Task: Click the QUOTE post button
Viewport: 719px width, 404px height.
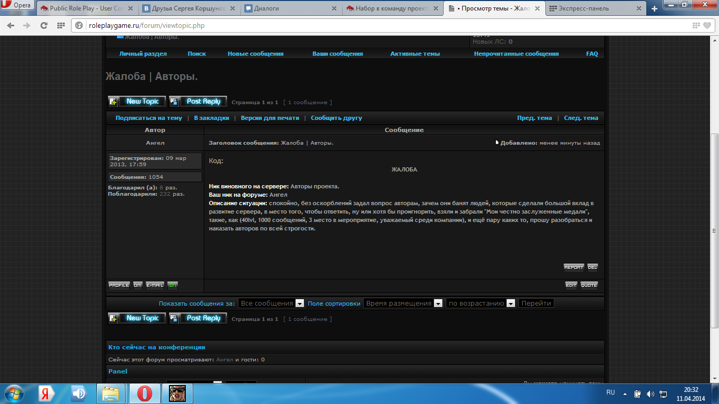Action: 589,285
